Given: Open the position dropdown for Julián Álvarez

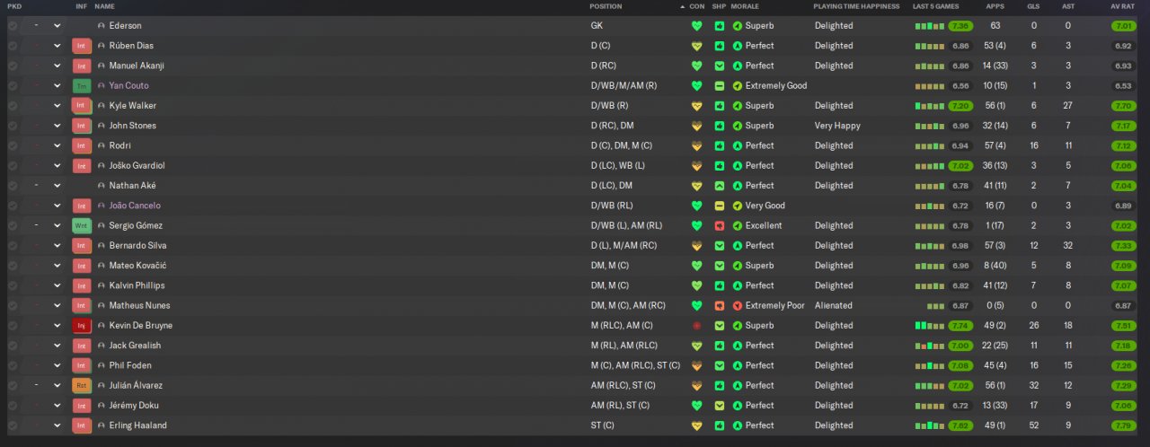Looking at the screenshot, I should point(57,385).
